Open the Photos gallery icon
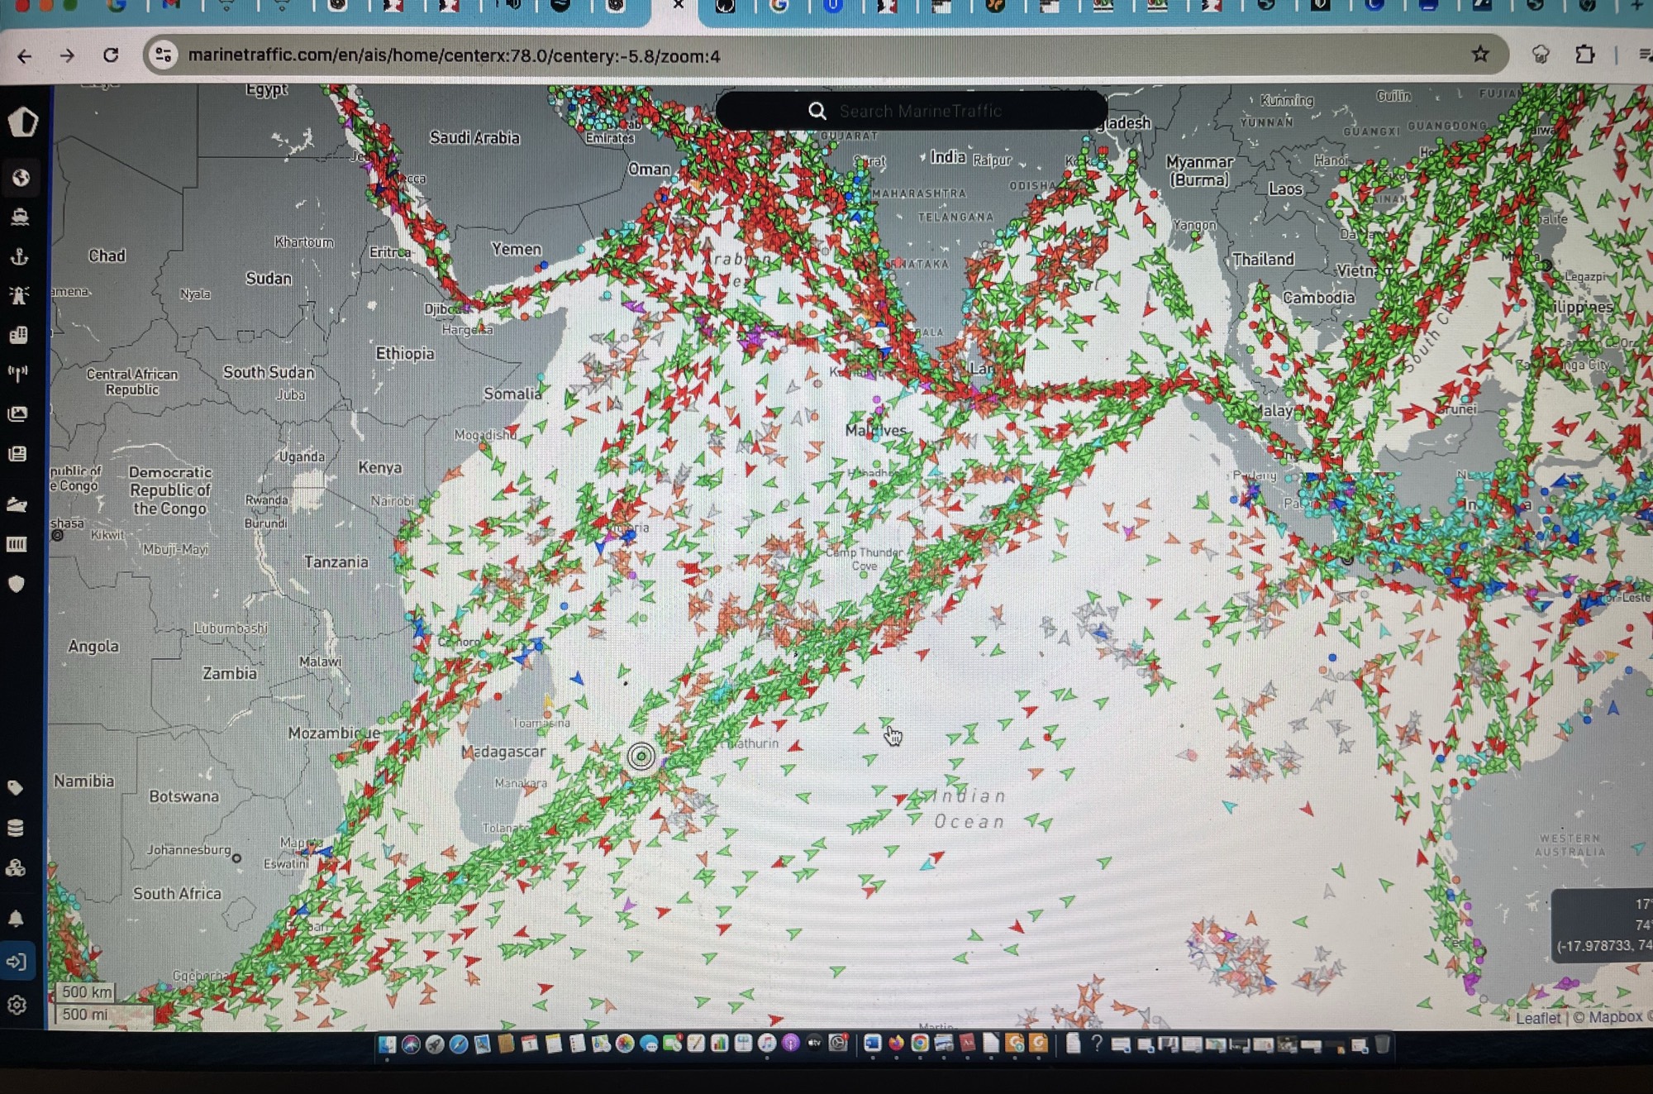The image size is (1653, 1094). point(18,413)
